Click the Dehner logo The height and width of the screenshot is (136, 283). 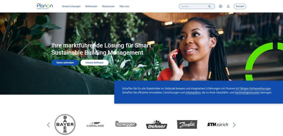[156, 124]
